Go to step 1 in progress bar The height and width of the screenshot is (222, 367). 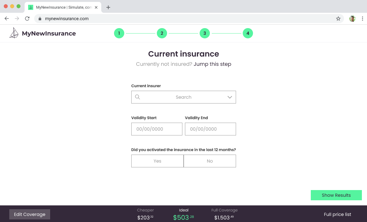pyautogui.click(x=119, y=33)
